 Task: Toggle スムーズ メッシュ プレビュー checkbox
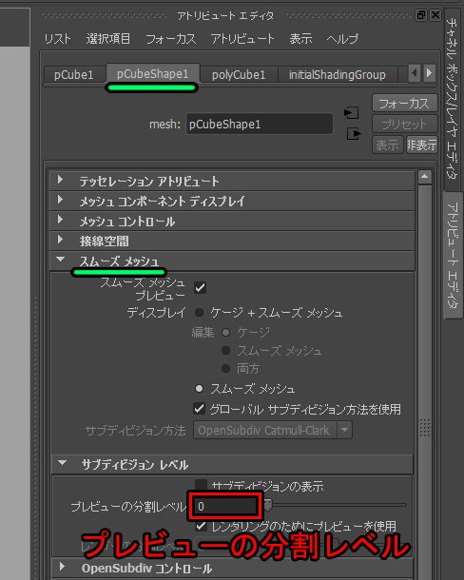(x=200, y=287)
